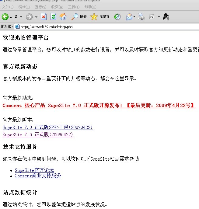Screen dimensions: 199x209
Task: Click the 收藏夹 toolbar label
Action: (x=104, y=17)
